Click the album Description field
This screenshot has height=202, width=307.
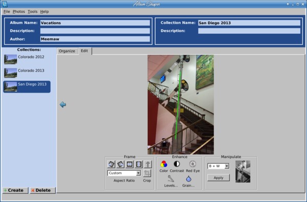click(95, 31)
